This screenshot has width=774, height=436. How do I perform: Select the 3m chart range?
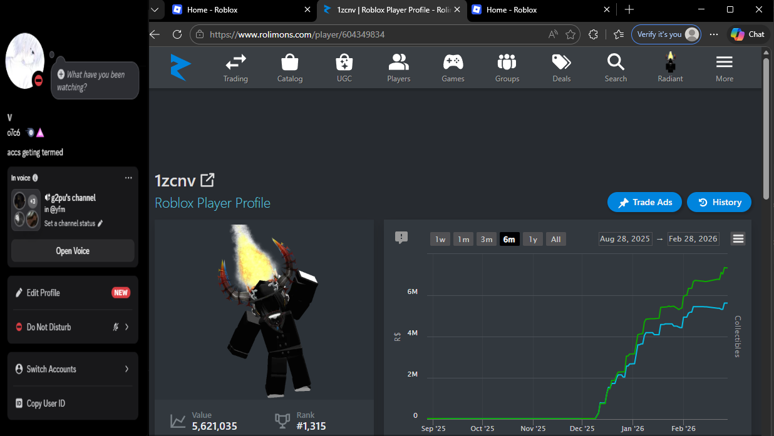487,239
